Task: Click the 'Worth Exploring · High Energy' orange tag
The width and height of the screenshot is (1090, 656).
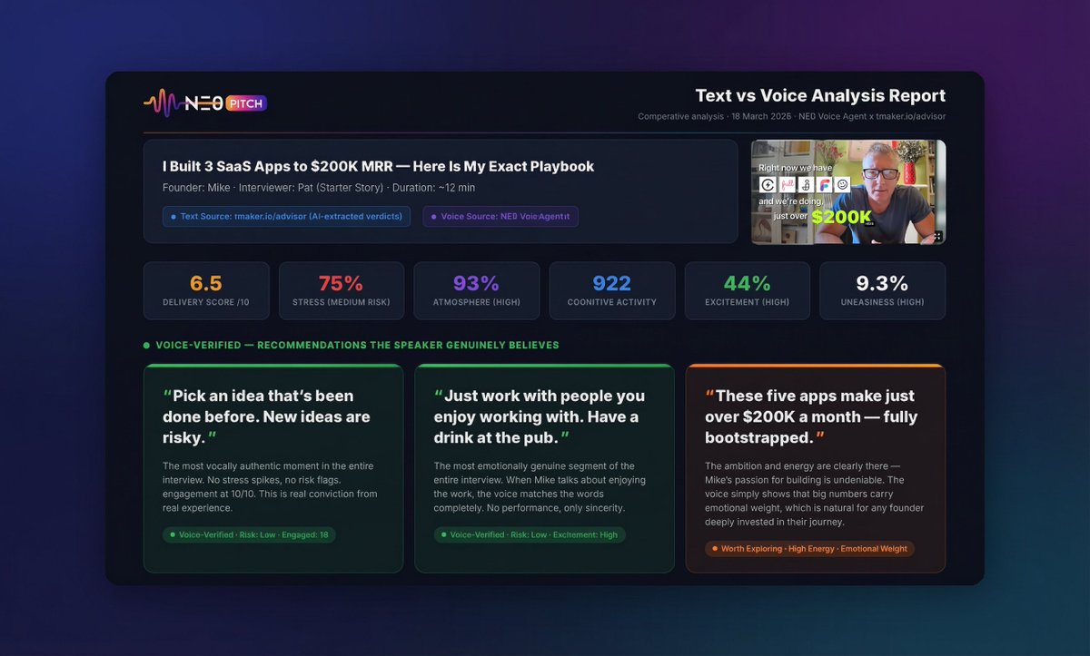Action: [809, 549]
